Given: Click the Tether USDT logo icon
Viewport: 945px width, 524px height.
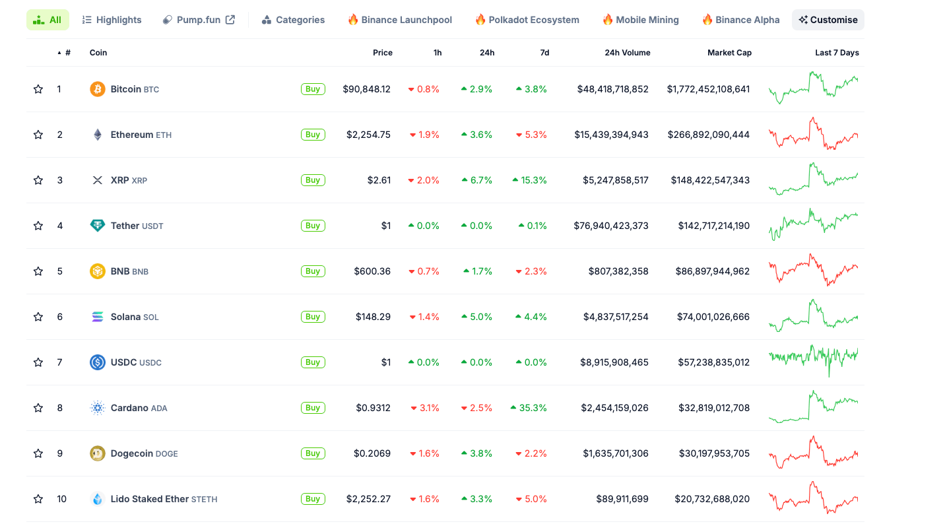Looking at the screenshot, I should (97, 225).
